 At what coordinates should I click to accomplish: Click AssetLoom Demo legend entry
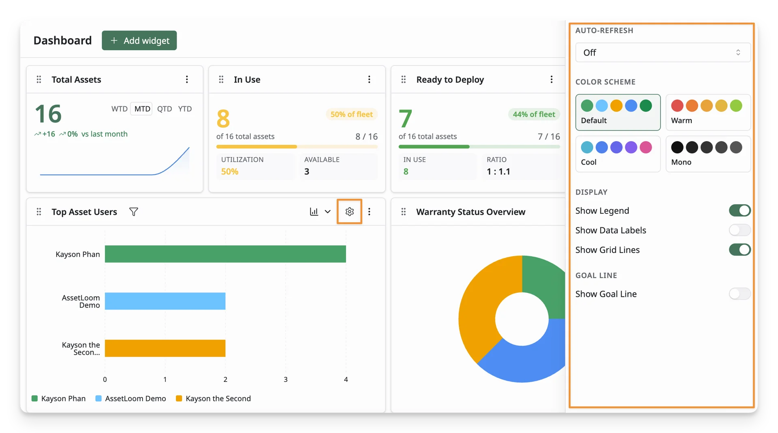pos(130,399)
